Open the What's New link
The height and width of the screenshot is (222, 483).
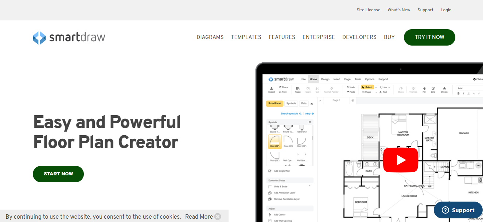(x=399, y=10)
